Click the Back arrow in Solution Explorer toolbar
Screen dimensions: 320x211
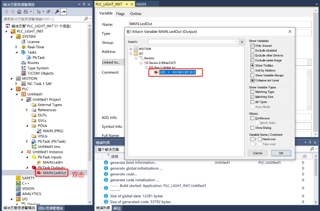coord(6,11)
